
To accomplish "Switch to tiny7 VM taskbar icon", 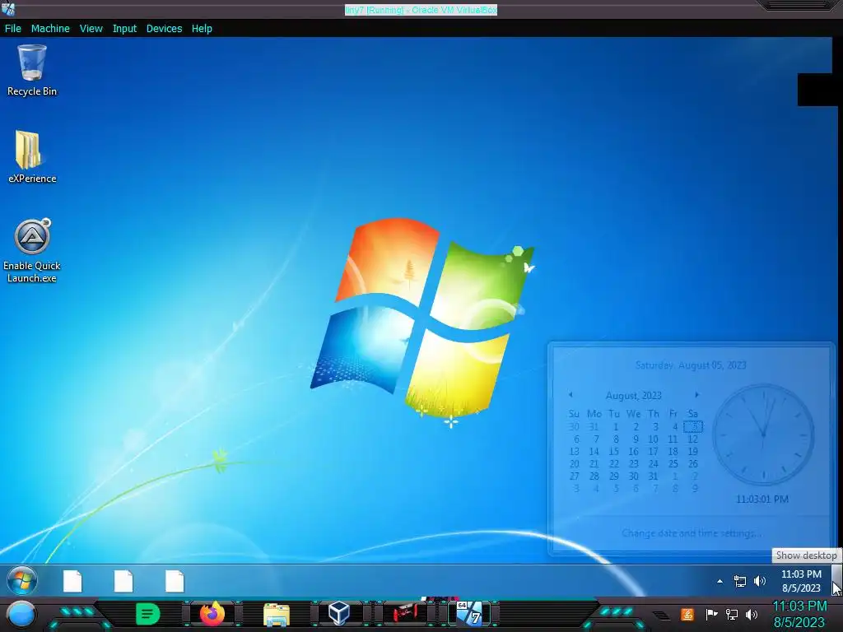I will tap(469, 613).
